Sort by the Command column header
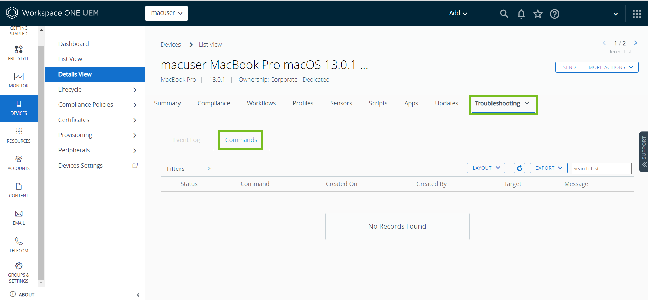Viewport: 648px width, 300px height. pos(255,184)
